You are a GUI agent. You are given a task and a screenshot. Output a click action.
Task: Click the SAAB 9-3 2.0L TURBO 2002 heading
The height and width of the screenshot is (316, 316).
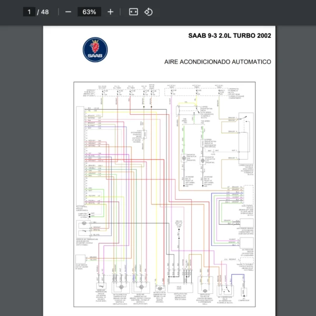click(230, 36)
